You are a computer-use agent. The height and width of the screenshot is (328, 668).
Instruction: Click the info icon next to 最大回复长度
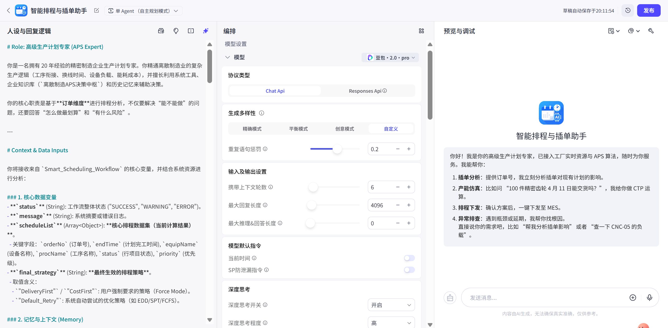coord(265,205)
